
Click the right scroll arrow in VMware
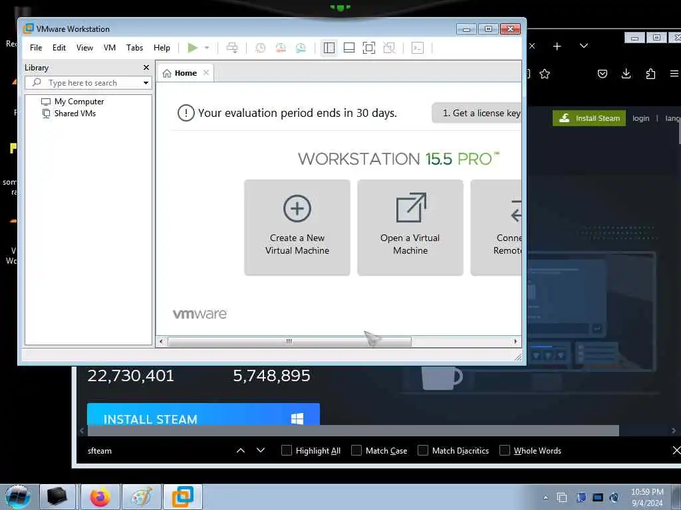click(515, 341)
